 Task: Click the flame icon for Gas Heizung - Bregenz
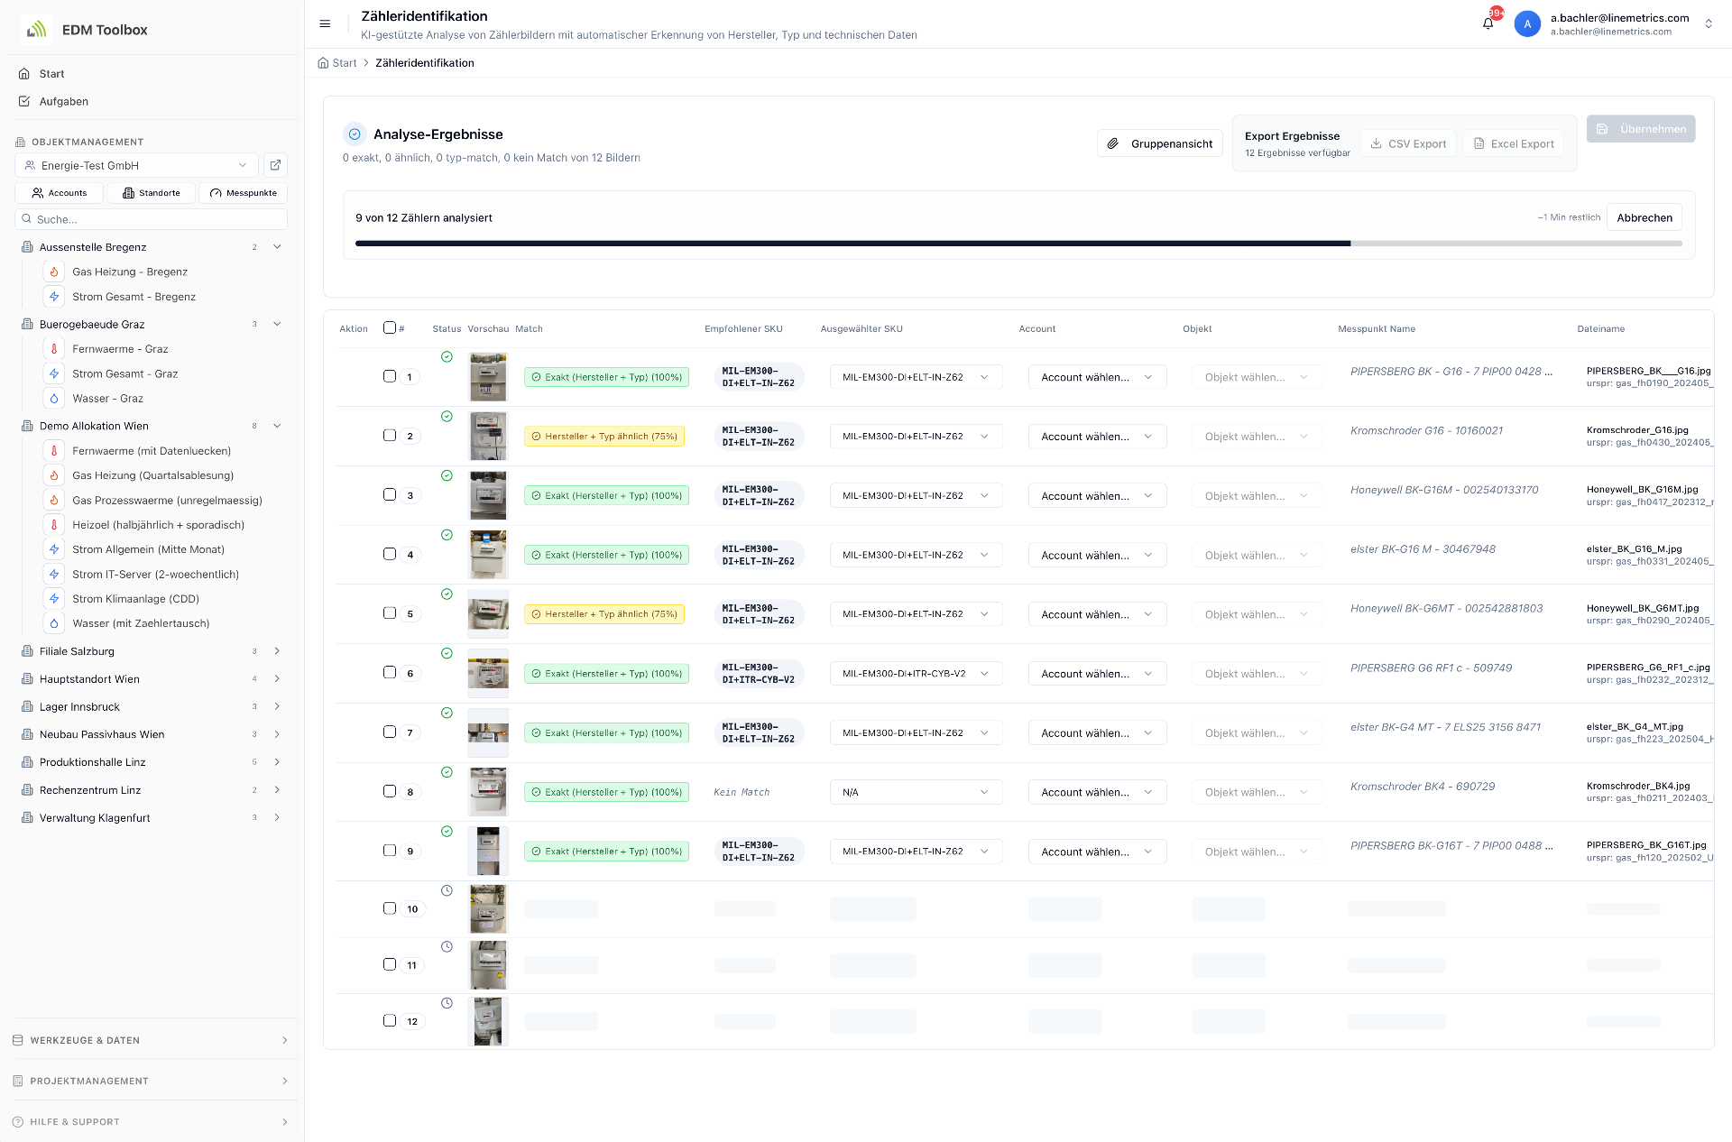pyautogui.click(x=54, y=272)
